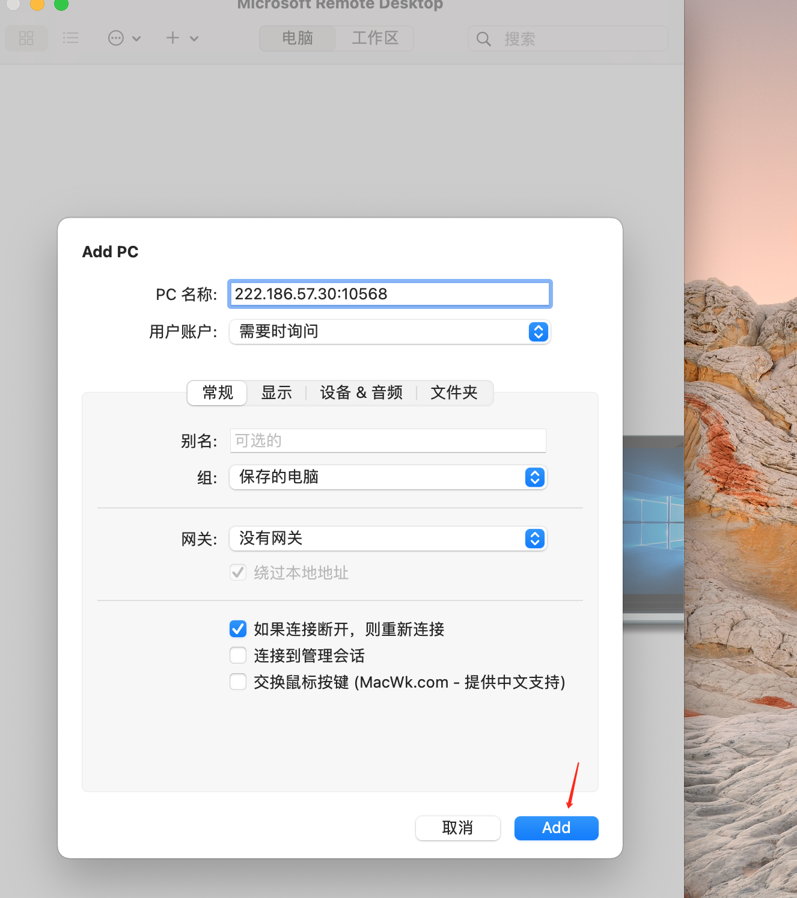797x898 pixels.
Task: Switch to the 显示 tab
Action: [x=276, y=392]
